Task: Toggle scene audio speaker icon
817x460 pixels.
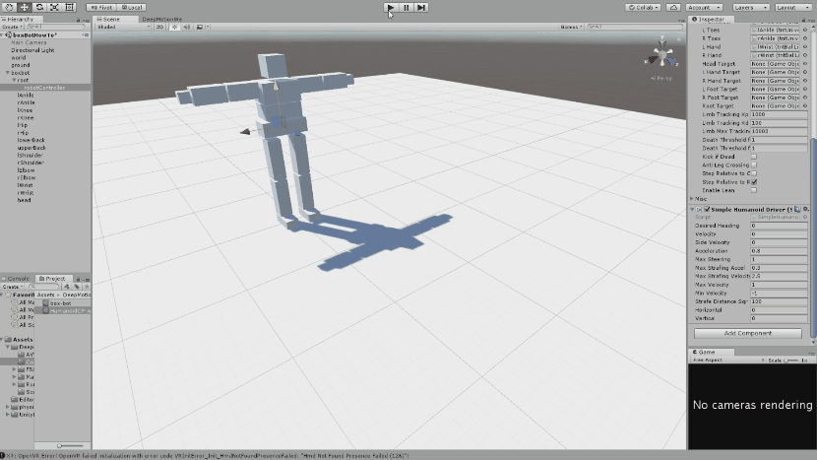Action: click(187, 27)
